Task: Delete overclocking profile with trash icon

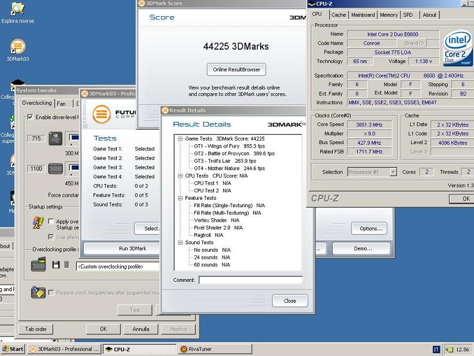Action: 67,265
